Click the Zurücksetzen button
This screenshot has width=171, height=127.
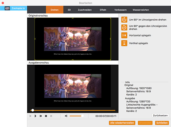click(x=160, y=115)
